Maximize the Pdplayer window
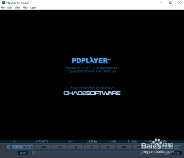Screen dimensions: 184x158 coord(170,3)
